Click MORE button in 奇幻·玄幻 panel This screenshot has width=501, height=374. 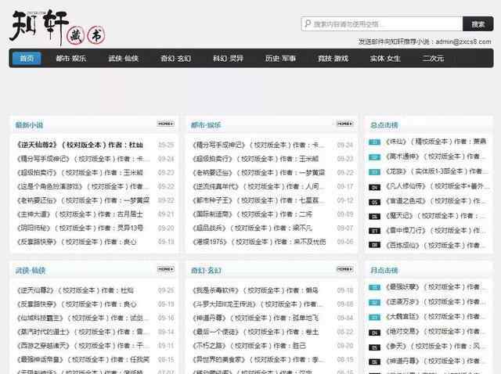pyautogui.click(x=345, y=269)
